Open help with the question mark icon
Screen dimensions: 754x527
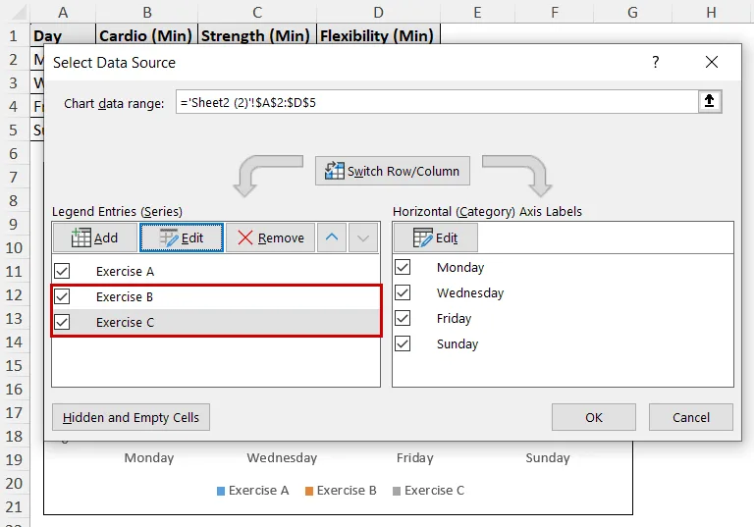[x=655, y=62]
